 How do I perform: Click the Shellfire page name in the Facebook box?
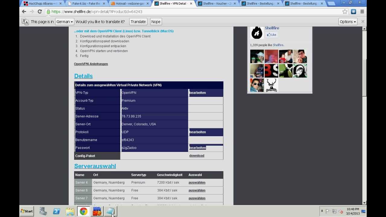272,28
